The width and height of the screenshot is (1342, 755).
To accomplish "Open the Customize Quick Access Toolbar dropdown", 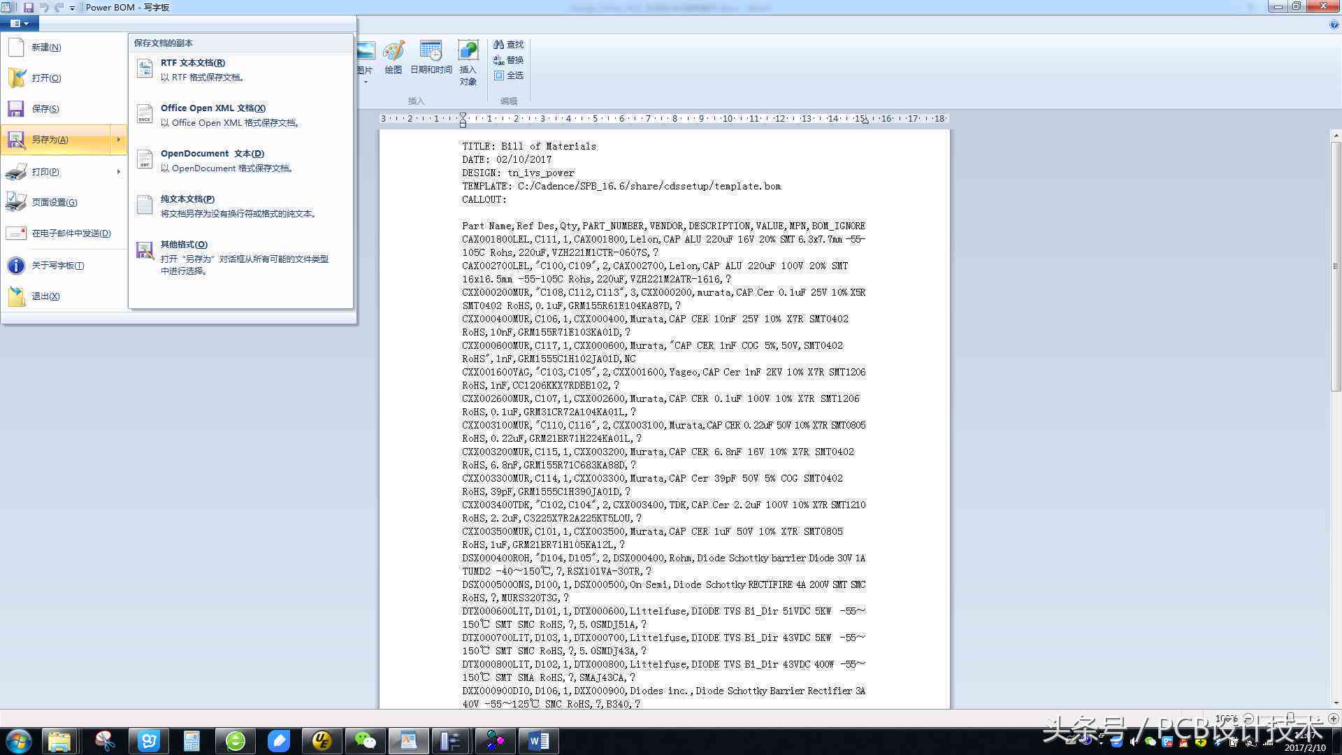I will (72, 8).
